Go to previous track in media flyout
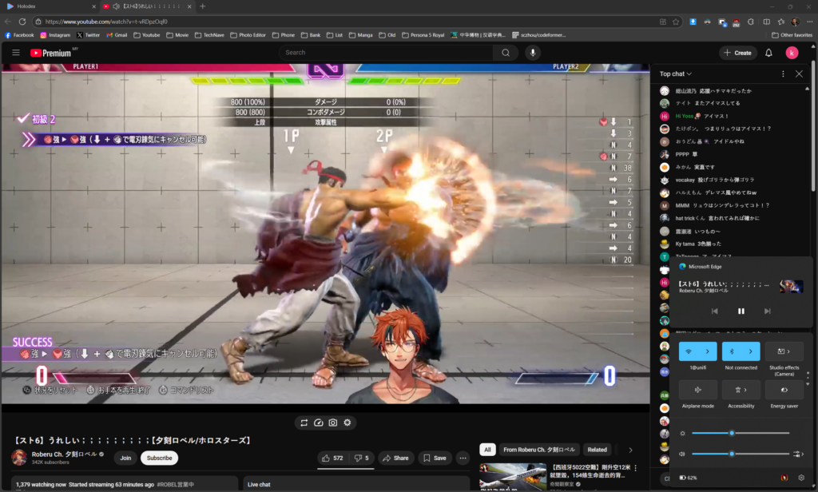Viewport: 818px width, 492px height. 715,311
